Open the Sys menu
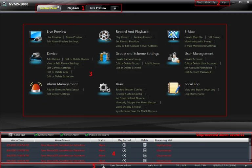This screenshot has width=252, height=168. [x=215, y=2]
